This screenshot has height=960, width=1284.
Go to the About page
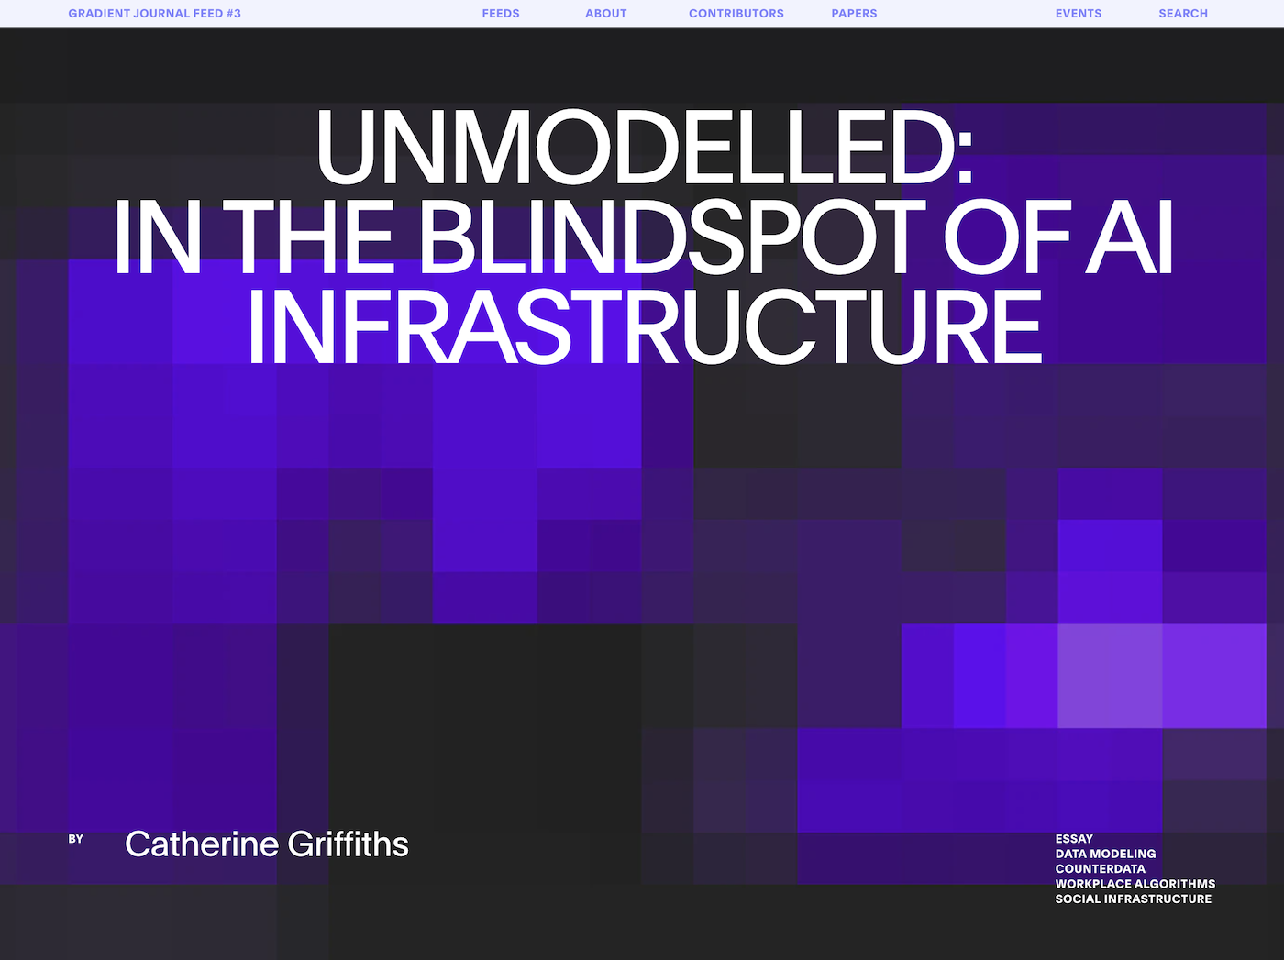pyautogui.click(x=606, y=14)
